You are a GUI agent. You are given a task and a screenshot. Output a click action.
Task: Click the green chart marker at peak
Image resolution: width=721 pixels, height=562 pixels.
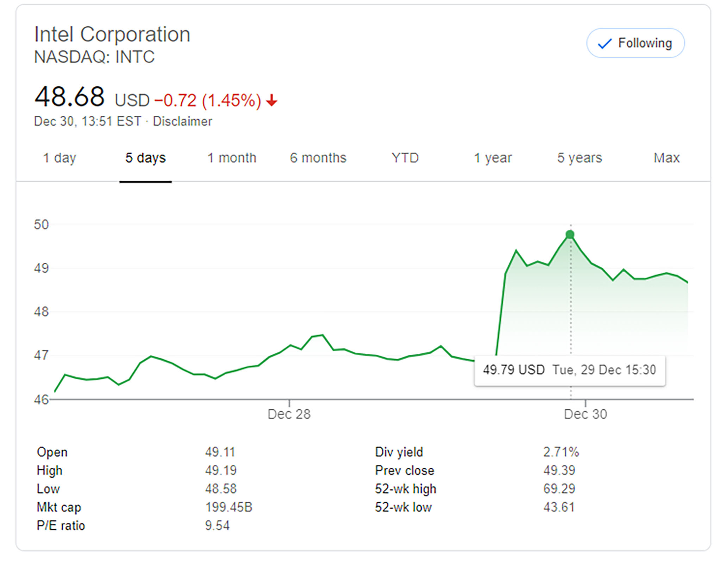570,234
